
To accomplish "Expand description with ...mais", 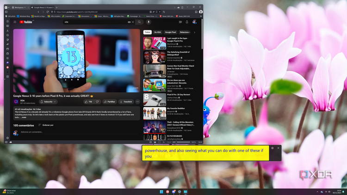I will [x=23, y=117].
